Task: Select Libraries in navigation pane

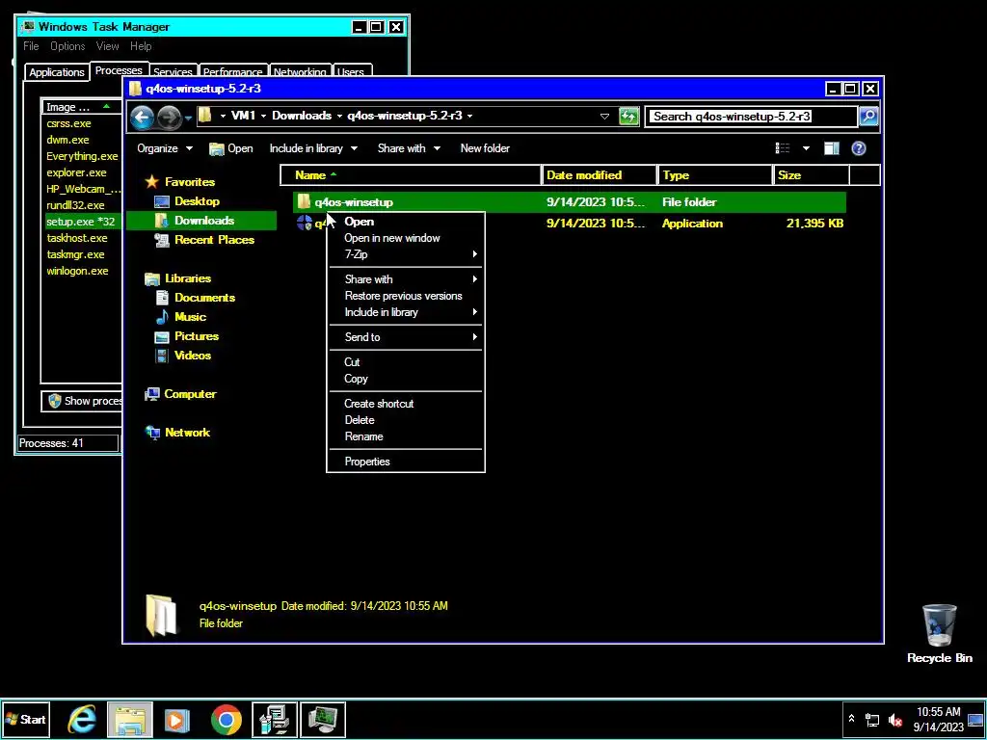Action: click(188, 278)
